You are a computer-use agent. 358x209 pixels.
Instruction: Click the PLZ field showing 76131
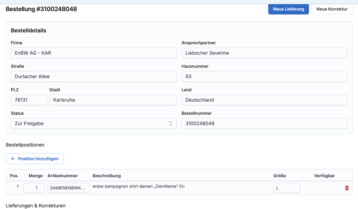[x=28, y=100]
